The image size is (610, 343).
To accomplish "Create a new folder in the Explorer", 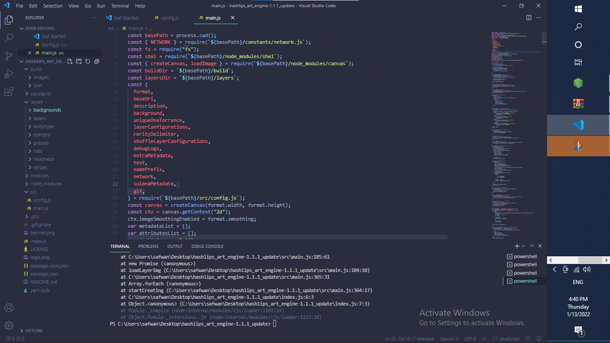I will tap(79, 61).
